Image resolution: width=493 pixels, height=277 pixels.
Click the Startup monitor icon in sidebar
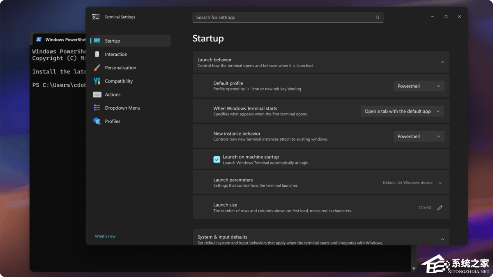(97, 41)
